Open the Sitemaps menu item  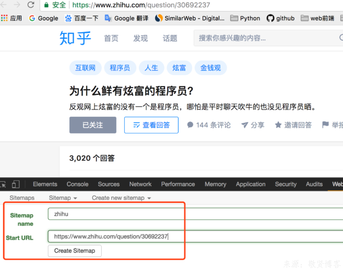click(22, 198)
